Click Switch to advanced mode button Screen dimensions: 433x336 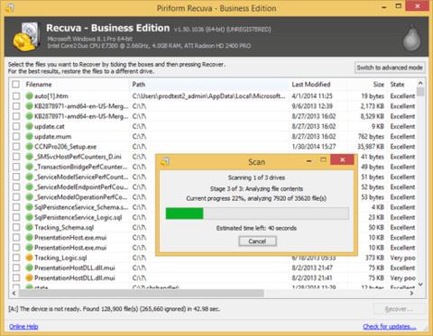pyautogui.click(x=390, y=68)
